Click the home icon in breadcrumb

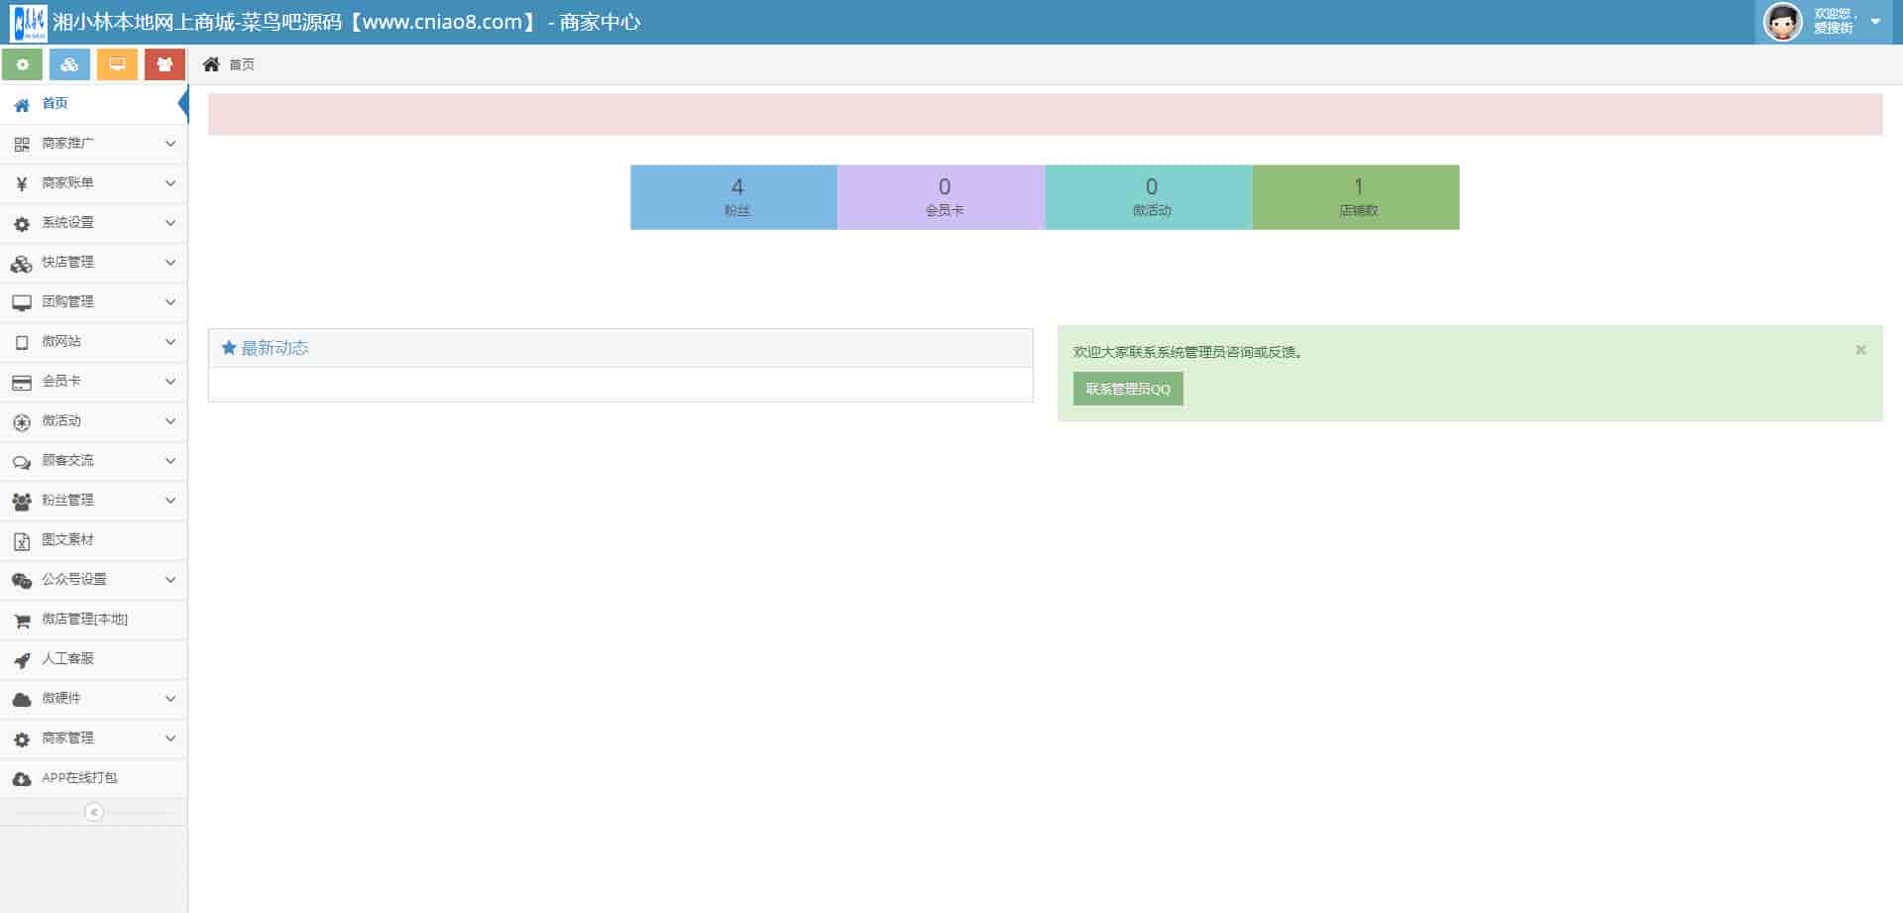tap(211, 64)
